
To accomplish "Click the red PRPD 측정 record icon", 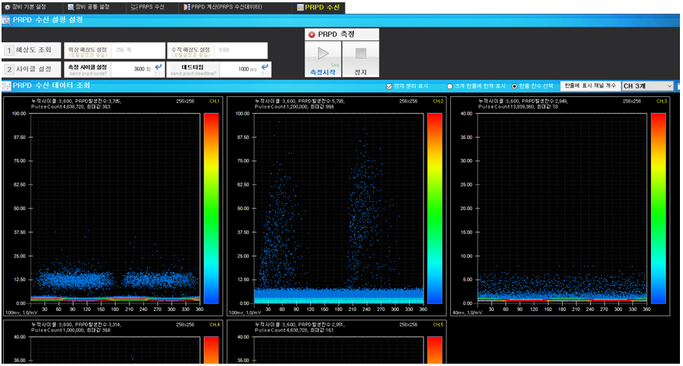I will coord(312,34).
